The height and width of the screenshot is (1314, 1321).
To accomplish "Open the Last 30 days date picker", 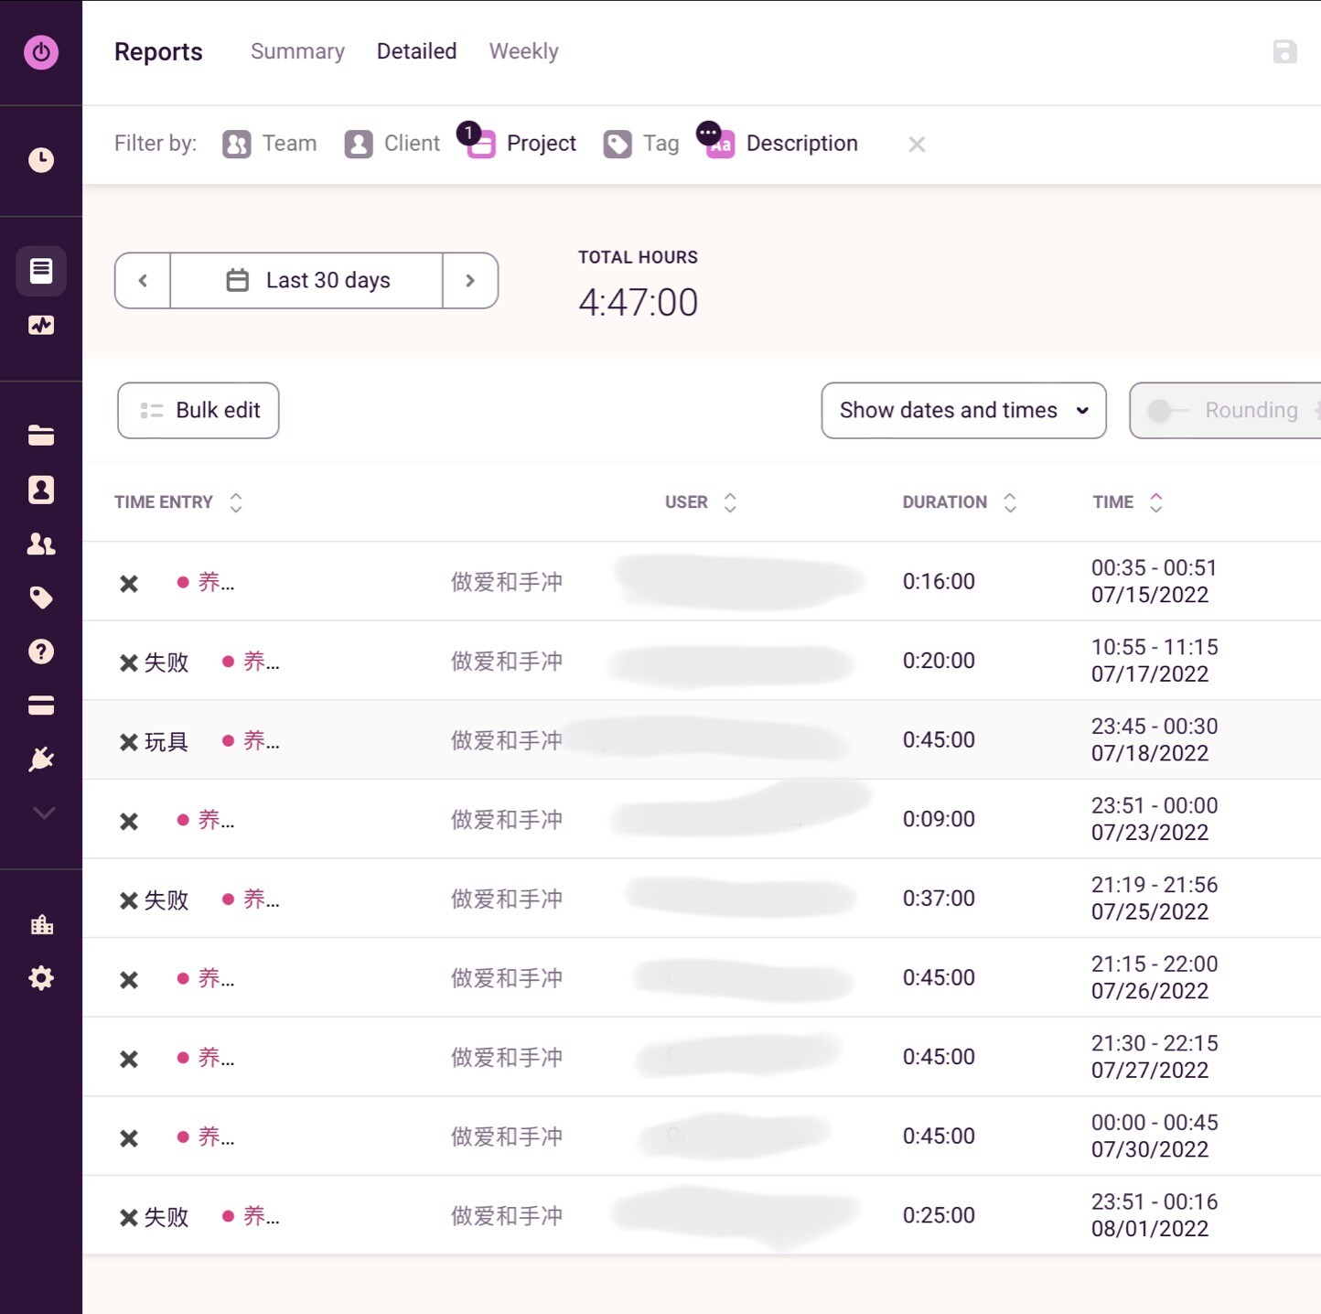I will point(306,281).
